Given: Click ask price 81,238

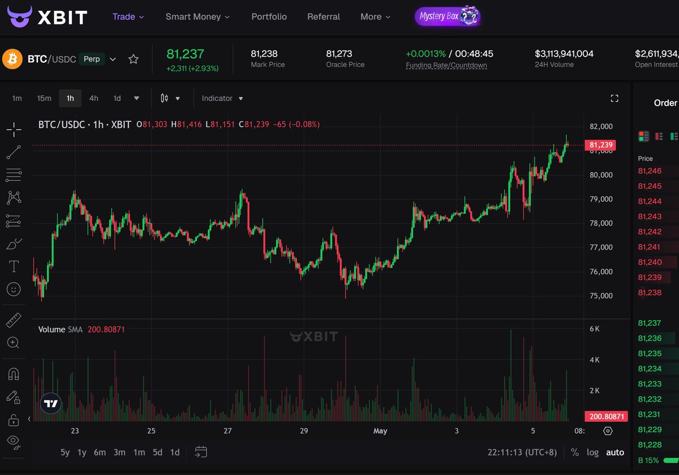Looking at the screenshot, I should [x=650, y=292].
